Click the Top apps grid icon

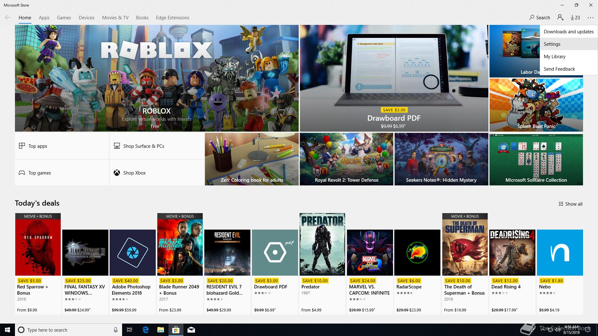click(x=22, y=146)
